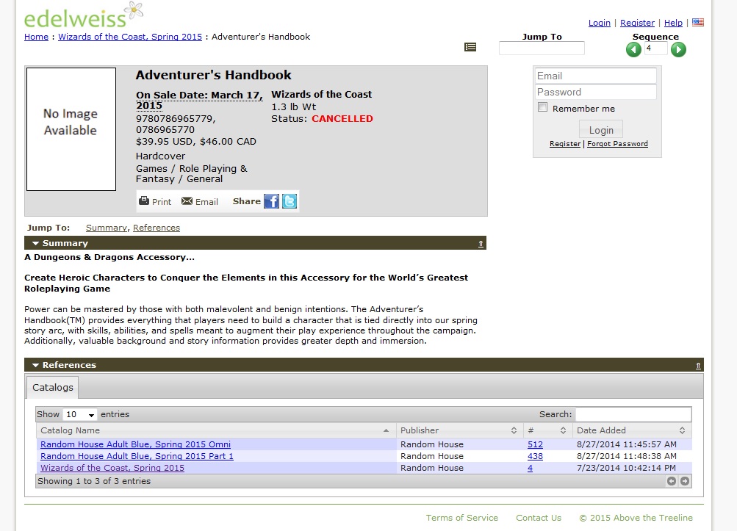The width and height of the screenshot is (737, 531).
Task: Jump to top from Summary header arrow
Action: coord(481,243)
